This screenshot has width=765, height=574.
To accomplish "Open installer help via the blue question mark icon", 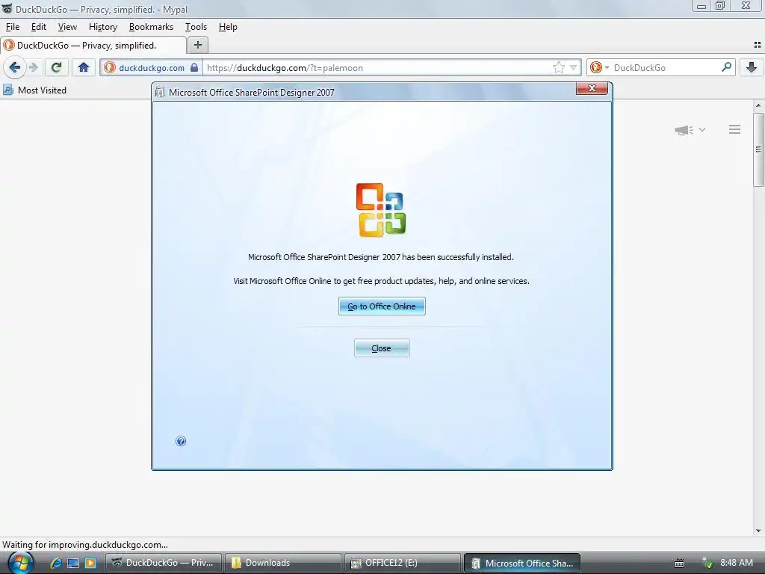I will coord(181,441).
